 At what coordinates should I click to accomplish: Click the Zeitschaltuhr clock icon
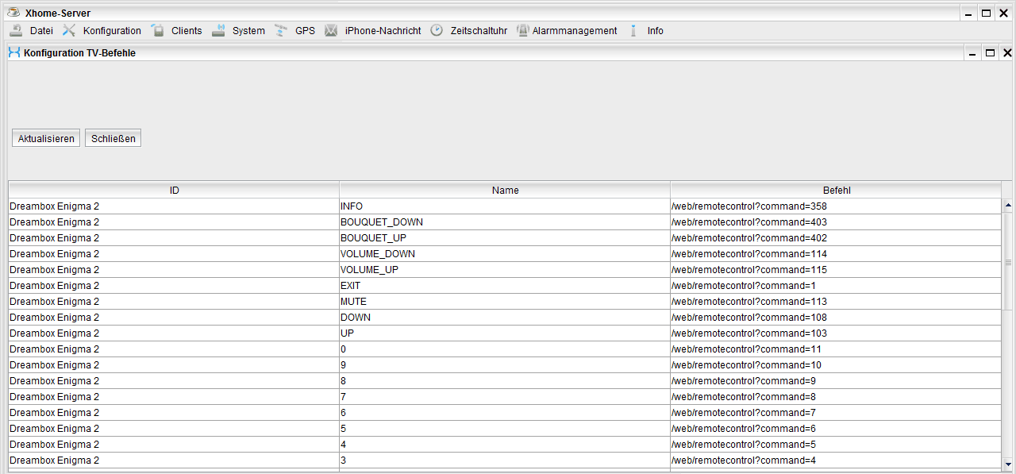(x=437, y=31)
